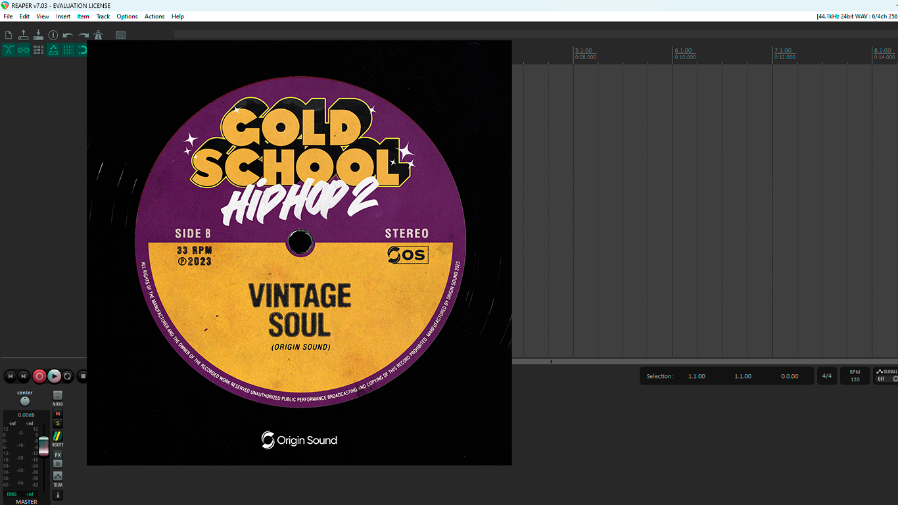Click the master pan knob
The width and height of the screenshot is (898, 505).
pos(25,401)
